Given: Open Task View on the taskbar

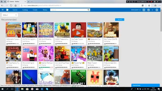Looking at the screenshot, I should pyautogui.click(x=12, y=89).
